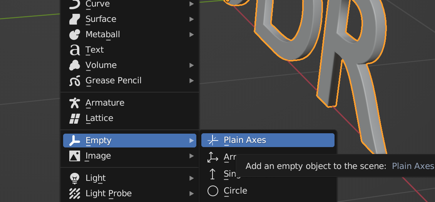Open the Light Probe submenu arrow

[x=192, y=194]
